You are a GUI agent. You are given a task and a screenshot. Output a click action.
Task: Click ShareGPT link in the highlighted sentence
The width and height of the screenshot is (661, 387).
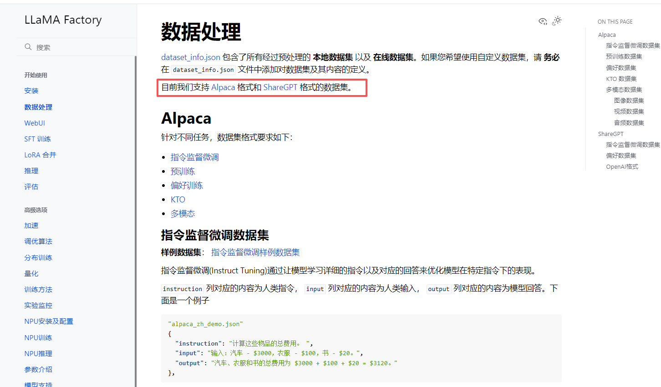tap(280, 87)
